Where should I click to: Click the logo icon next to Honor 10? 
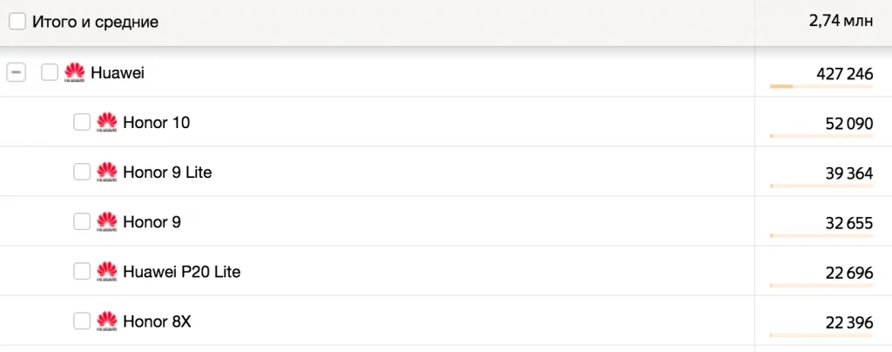coord(107,122)
